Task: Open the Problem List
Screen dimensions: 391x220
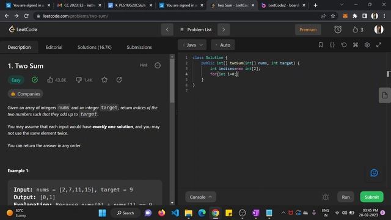Action: point(195,30)
